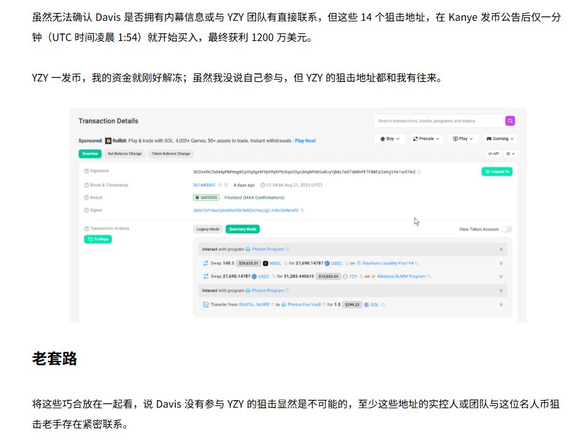Image resolution: width=578 pixels, height=443 pixels.
Task: Switch to Legacy Mode view
Action: (208, 229)
